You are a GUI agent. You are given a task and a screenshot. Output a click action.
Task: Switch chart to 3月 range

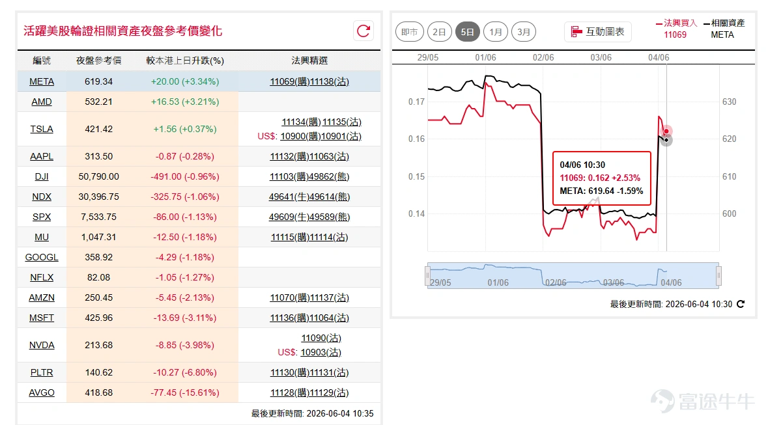pos(524,32)
